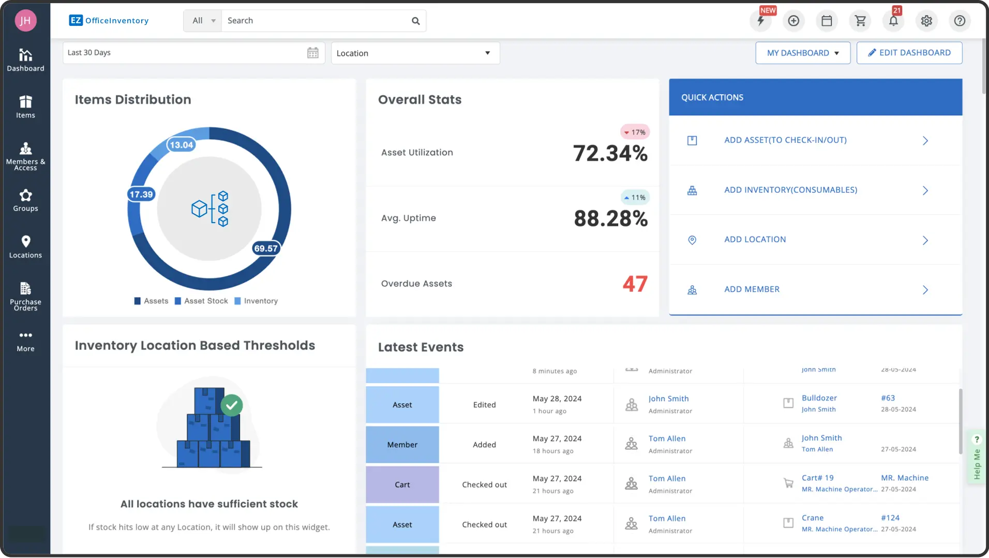This screenshot has height=558, width=989.
Task: Open the Dashboard from the sidebar
Action: [x=25, y=60]
